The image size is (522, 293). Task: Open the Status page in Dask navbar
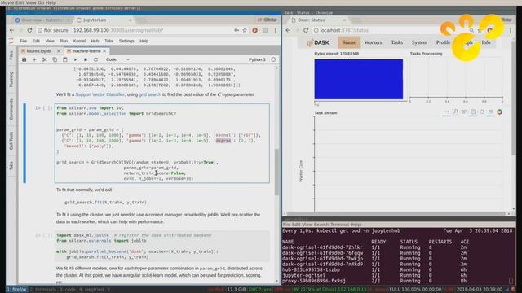(x=348, y=42)
